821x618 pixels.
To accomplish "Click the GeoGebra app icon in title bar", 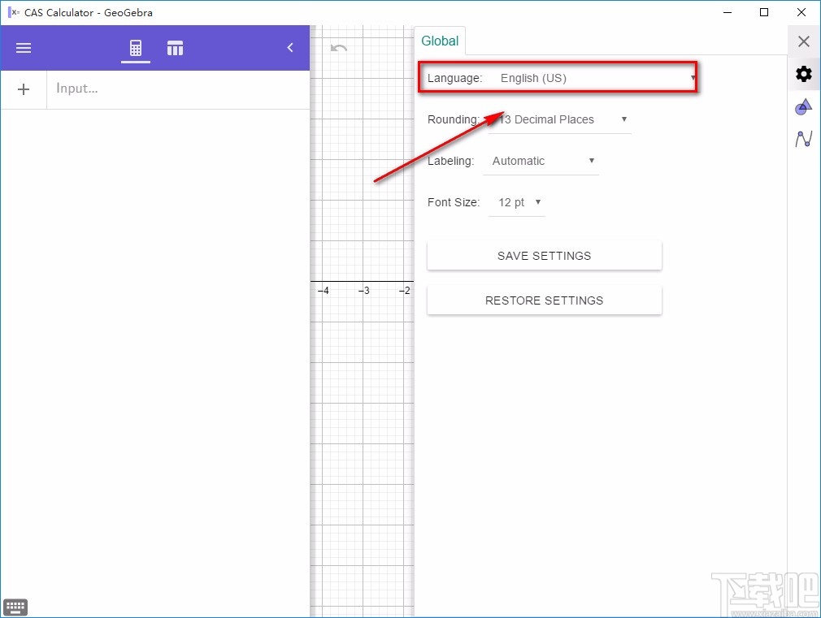I will [14, 12].
